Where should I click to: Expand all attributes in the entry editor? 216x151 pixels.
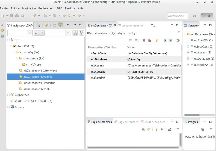[165, 40]
